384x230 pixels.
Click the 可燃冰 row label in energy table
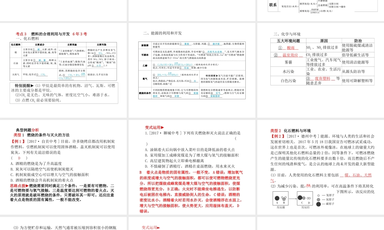point(145,55)
